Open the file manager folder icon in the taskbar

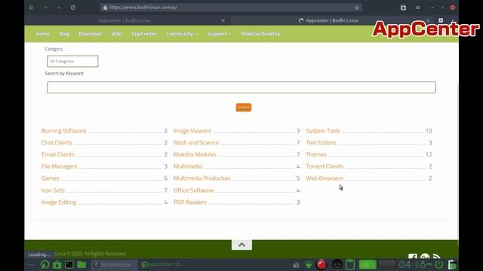pos(82,264)
